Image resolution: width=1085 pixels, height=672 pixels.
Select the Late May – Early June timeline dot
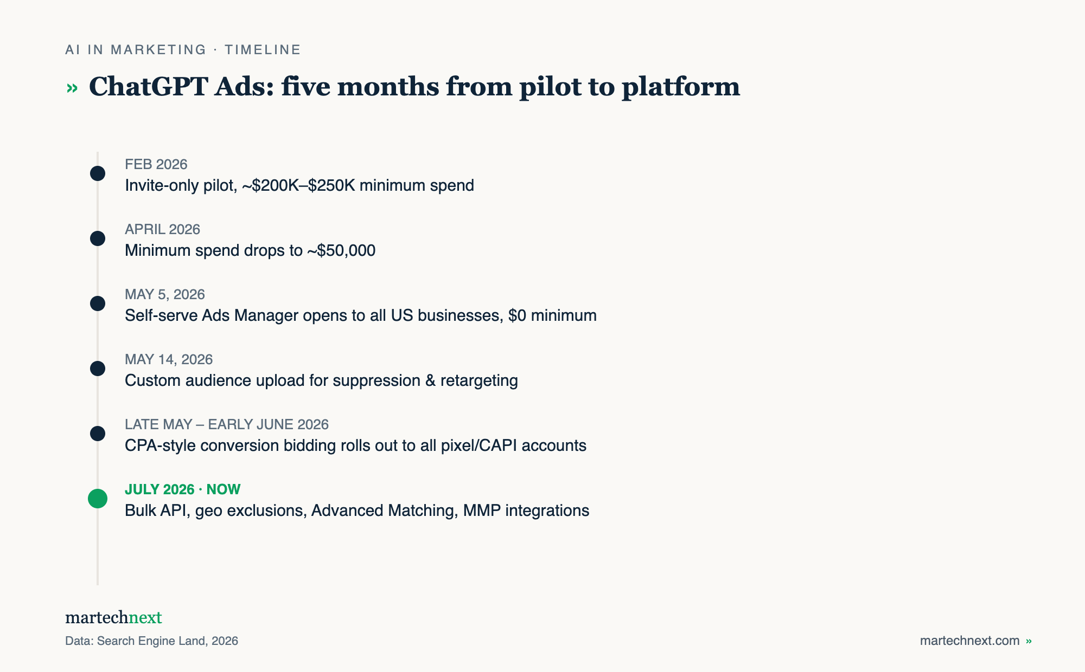(98, 434)
